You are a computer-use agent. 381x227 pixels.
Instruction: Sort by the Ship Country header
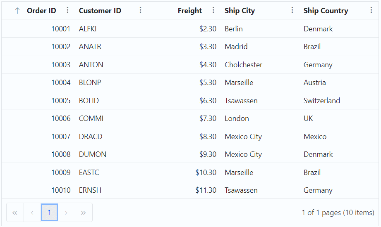coord(326,11)
